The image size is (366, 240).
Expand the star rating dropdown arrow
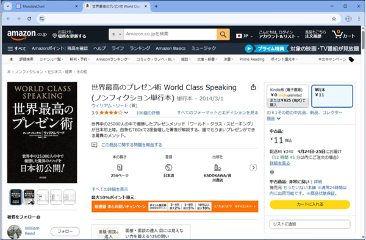[x=126, y=113]
